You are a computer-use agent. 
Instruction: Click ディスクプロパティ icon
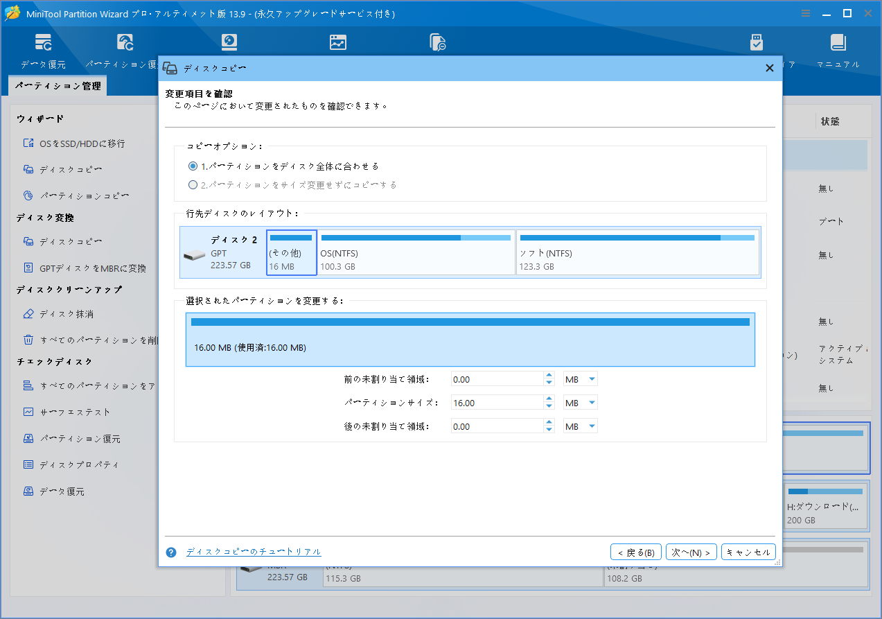tap(28, 464)
